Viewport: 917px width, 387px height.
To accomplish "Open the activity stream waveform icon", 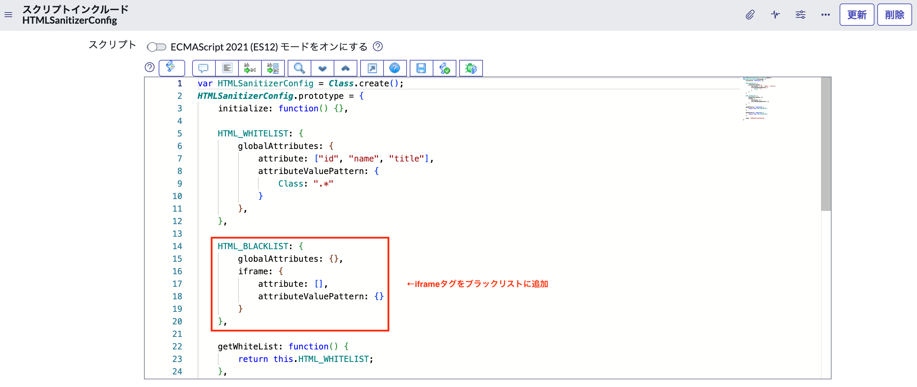I will [x=775, y=15].
